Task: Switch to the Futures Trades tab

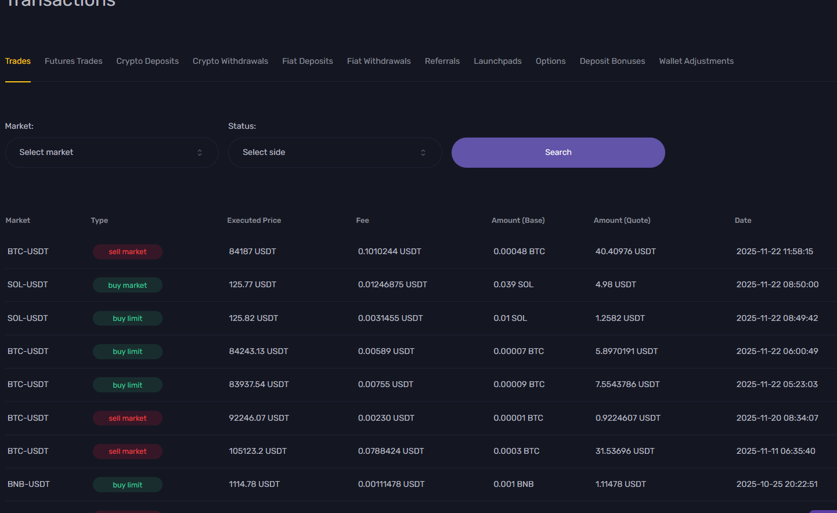Action: [x=73, y=61]
